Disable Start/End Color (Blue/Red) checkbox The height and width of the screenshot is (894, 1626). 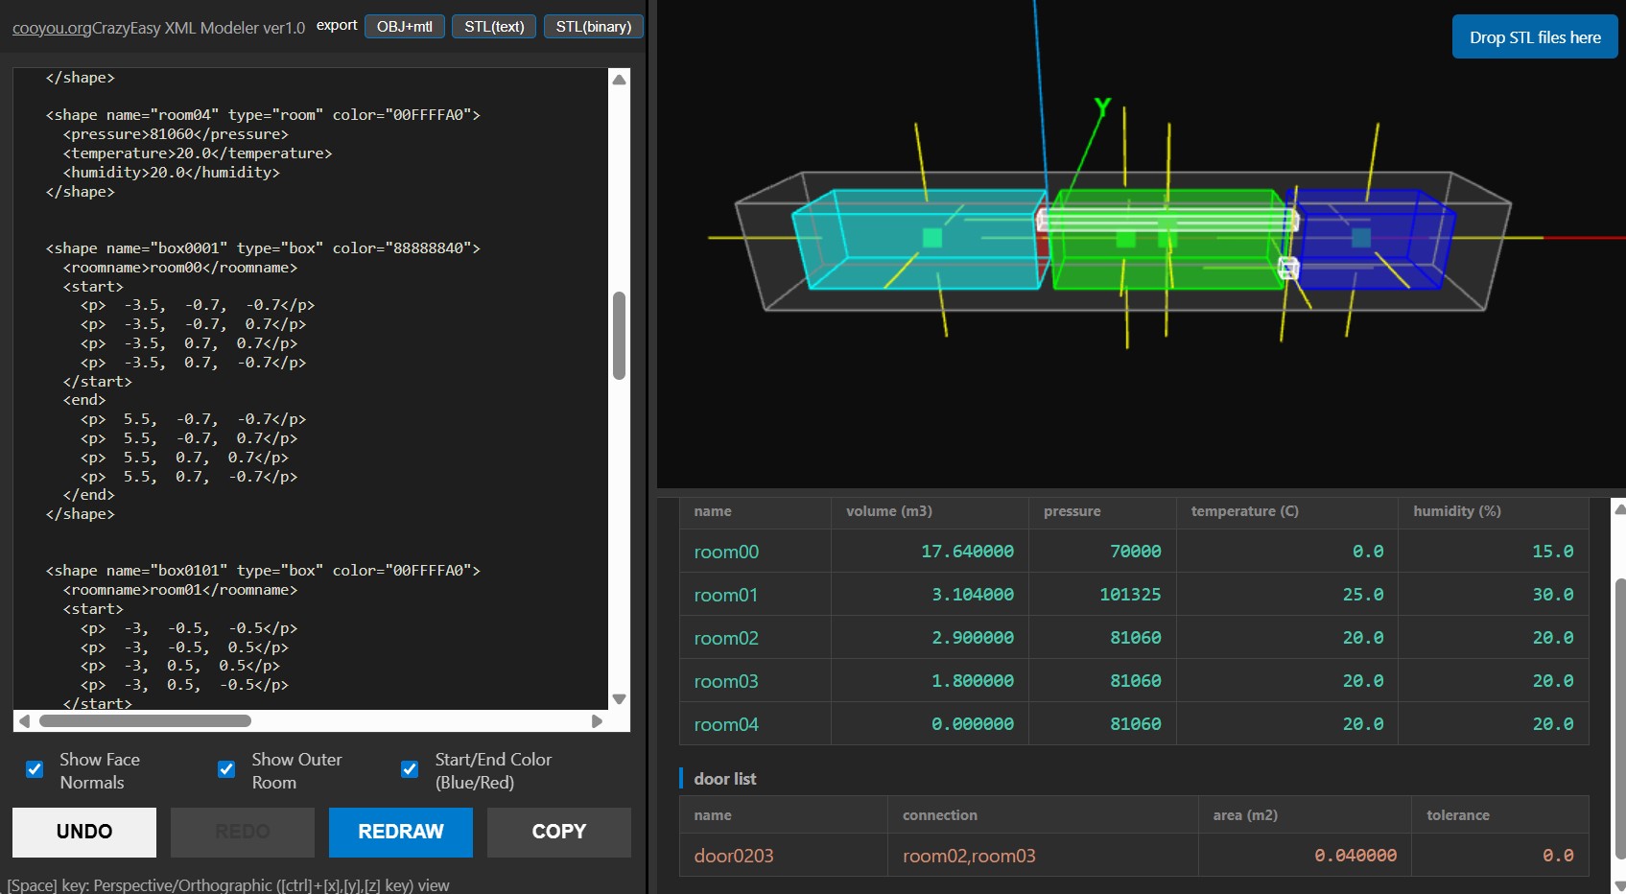coord(410,769)
